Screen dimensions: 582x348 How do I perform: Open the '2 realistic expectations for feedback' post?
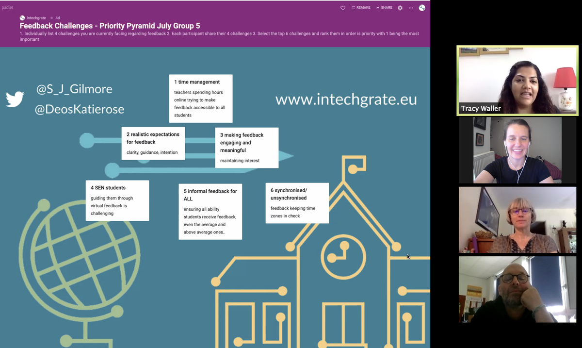click(153, 143)
